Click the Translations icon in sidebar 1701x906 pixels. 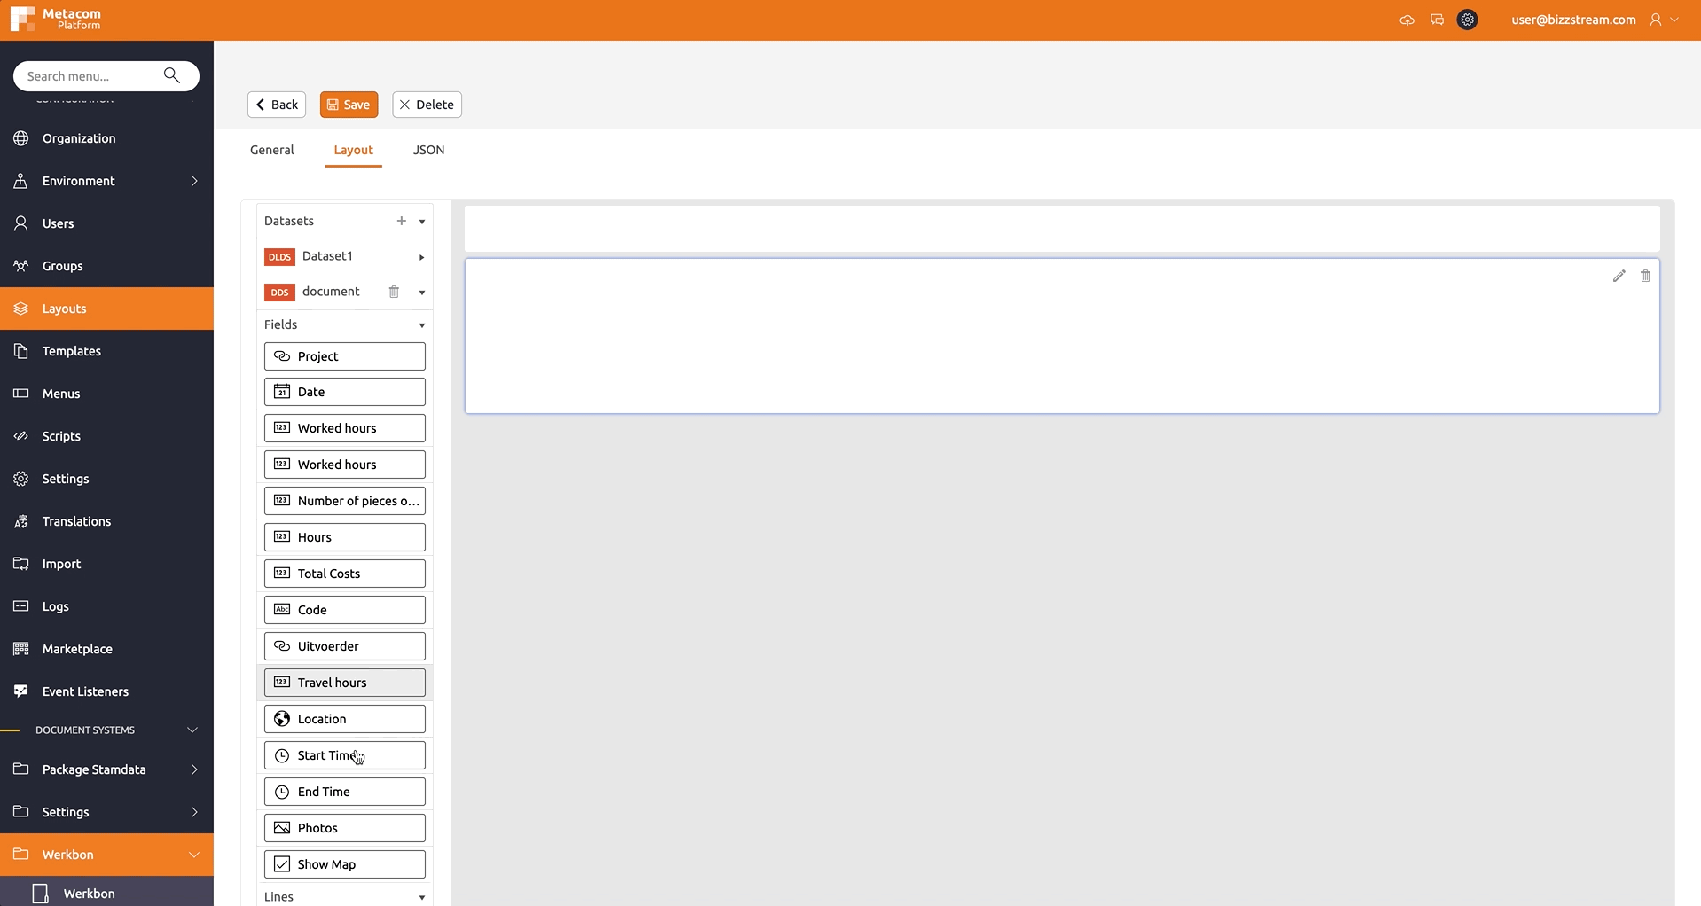(x=21, y=521)
